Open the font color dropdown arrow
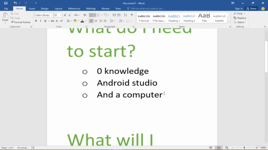The image size is (268, 150). (85, 21)
